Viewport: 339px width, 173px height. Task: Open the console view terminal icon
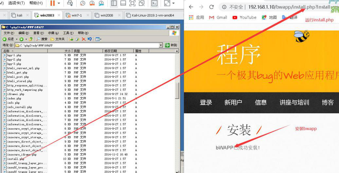coord(154,3)
